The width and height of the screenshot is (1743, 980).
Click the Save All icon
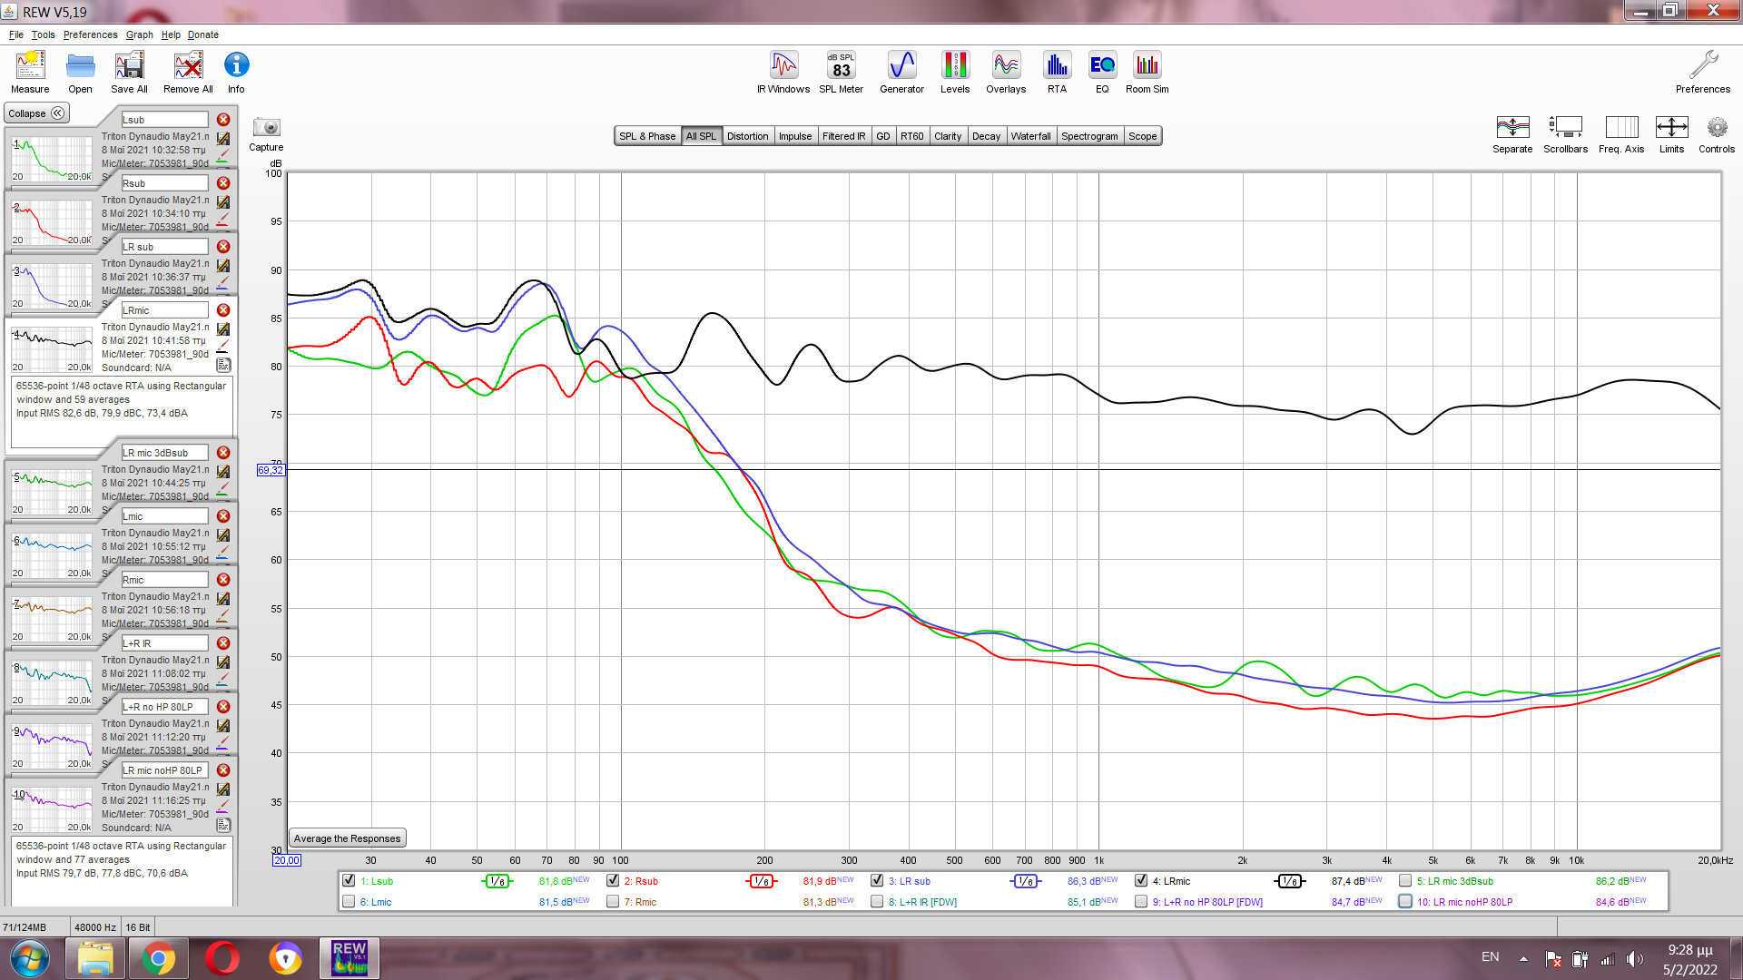129,72
